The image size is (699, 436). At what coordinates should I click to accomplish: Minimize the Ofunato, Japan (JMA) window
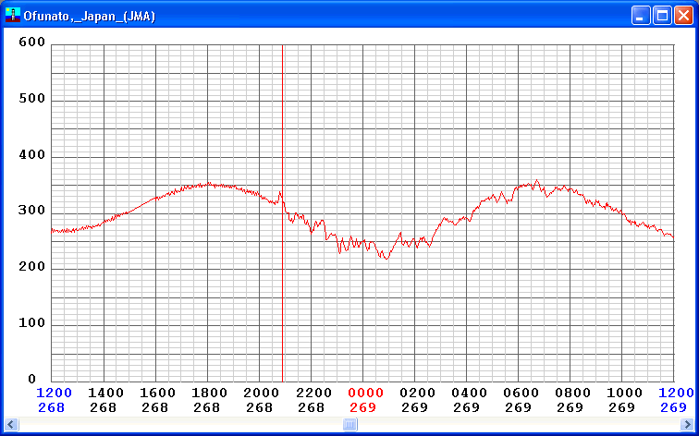click(641, 16)
